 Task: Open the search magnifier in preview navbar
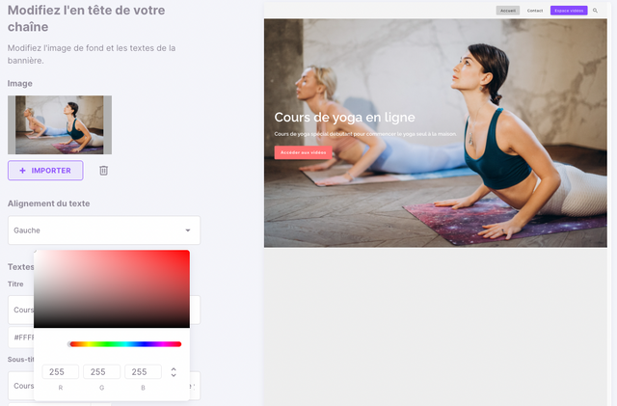click(x=595, y=11)
